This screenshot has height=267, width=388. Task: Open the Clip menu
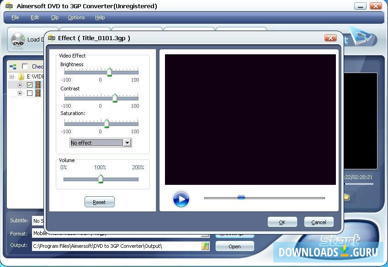[55, 17]
